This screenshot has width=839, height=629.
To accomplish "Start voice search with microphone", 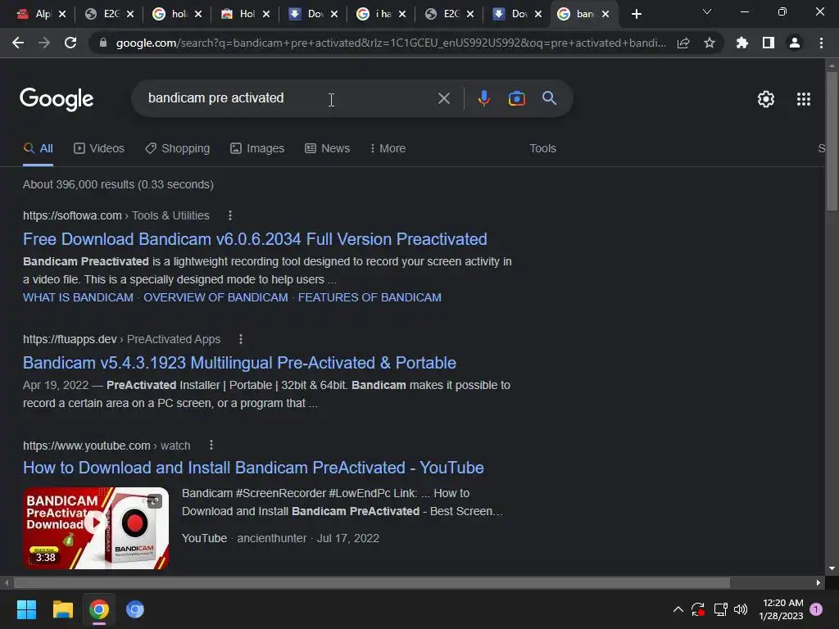I will click(x=483, y=98).
